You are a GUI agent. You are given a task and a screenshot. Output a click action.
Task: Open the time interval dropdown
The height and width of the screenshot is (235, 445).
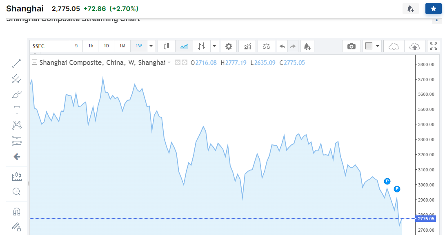tap(151, 46)
